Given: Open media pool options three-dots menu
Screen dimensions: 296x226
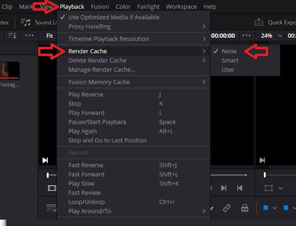Looking at the screenshot, I should pos(29,35).
